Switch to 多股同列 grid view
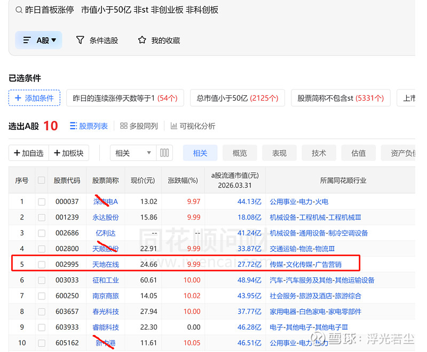 pos(124,126)
